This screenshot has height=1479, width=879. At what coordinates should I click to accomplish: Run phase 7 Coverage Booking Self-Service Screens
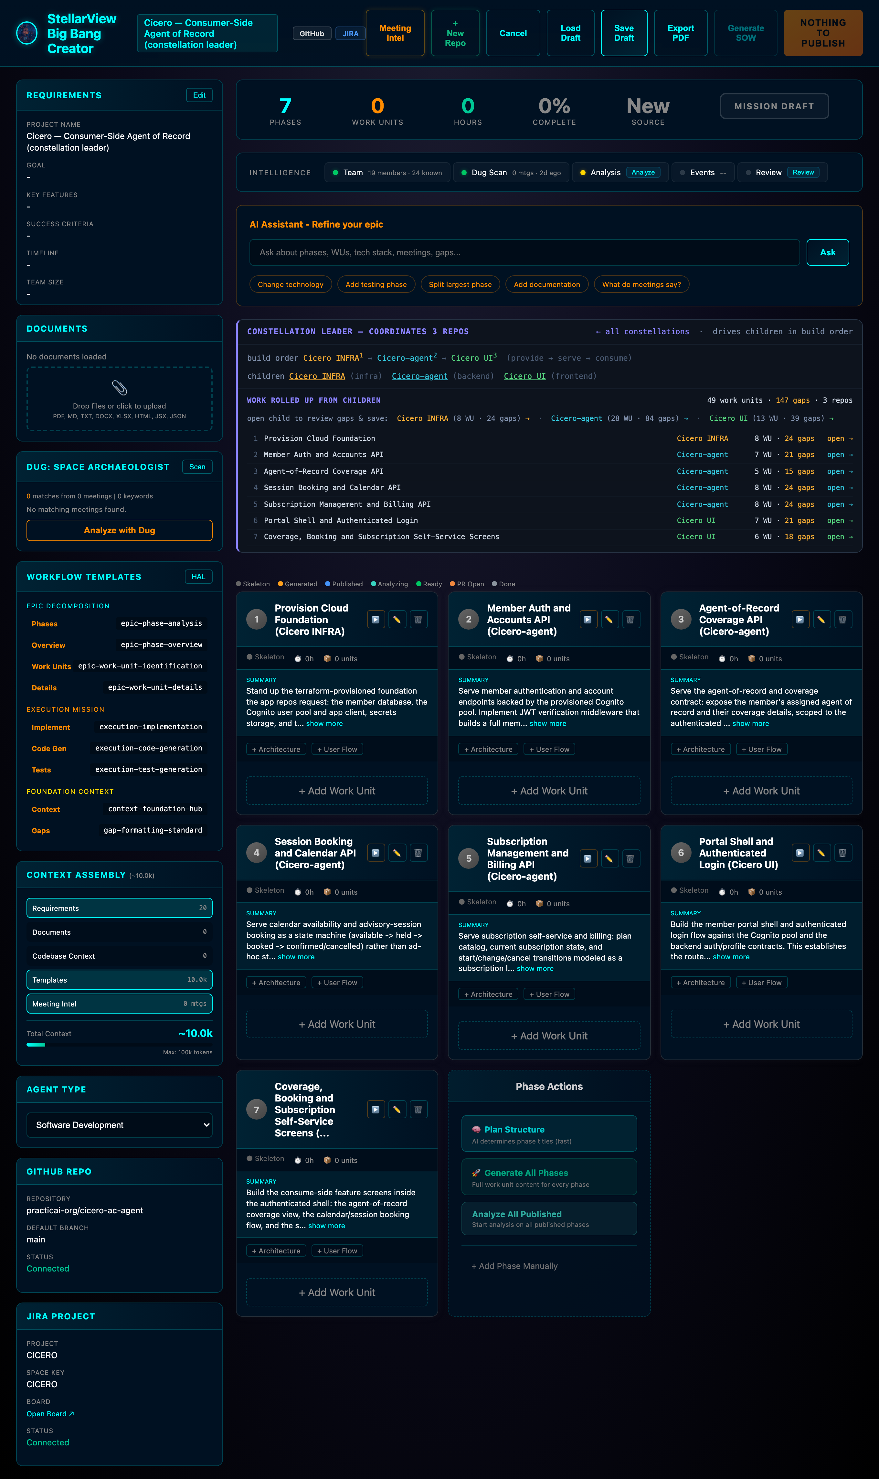(x=376, y=1109)
